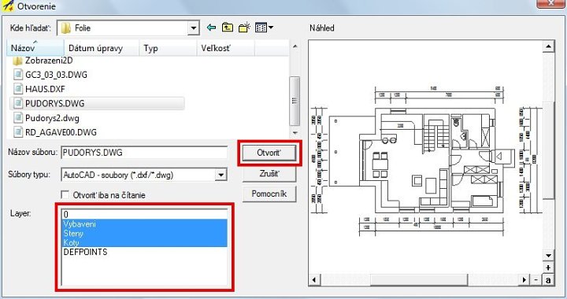This screenshot has width=567, height=299.
Task: Click the Pomocník button
Action: (269, 194)
